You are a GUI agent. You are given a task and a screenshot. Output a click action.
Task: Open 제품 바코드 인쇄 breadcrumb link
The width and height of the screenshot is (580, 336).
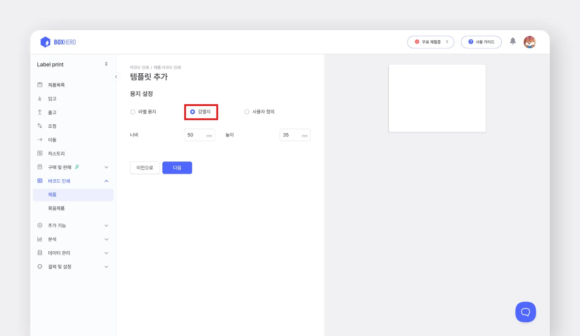pos(168,67)
